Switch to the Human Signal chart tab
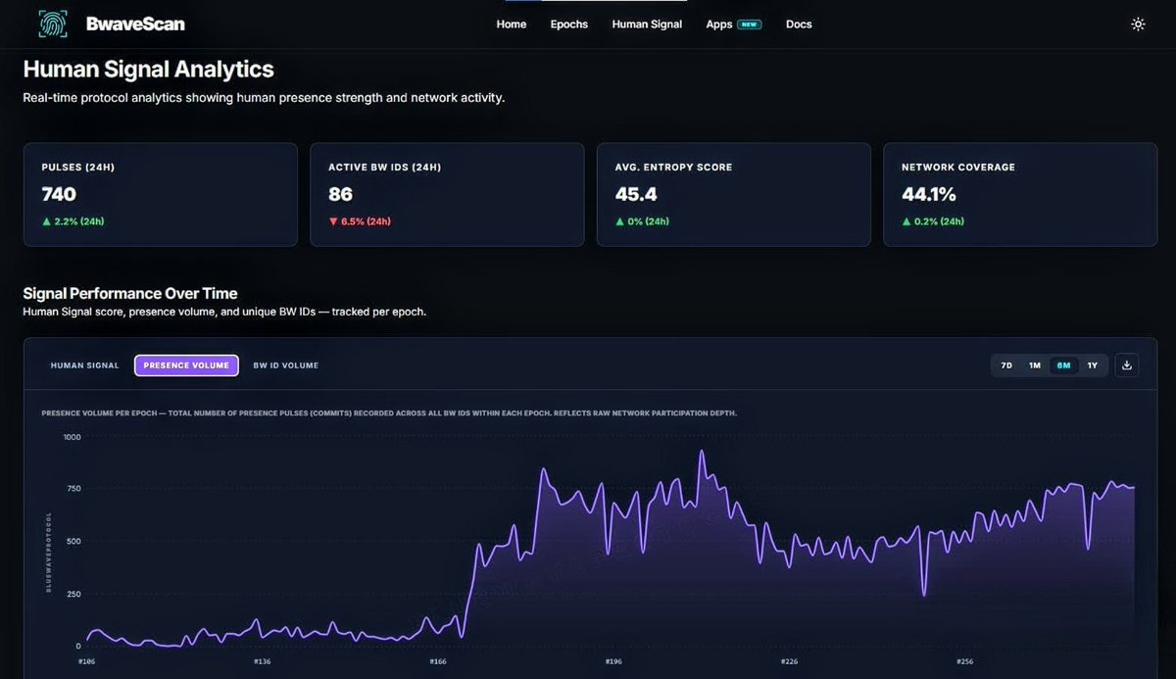The height and width of the screenshot is (679, 1176). pyautogui.click(x=85, y=365)
